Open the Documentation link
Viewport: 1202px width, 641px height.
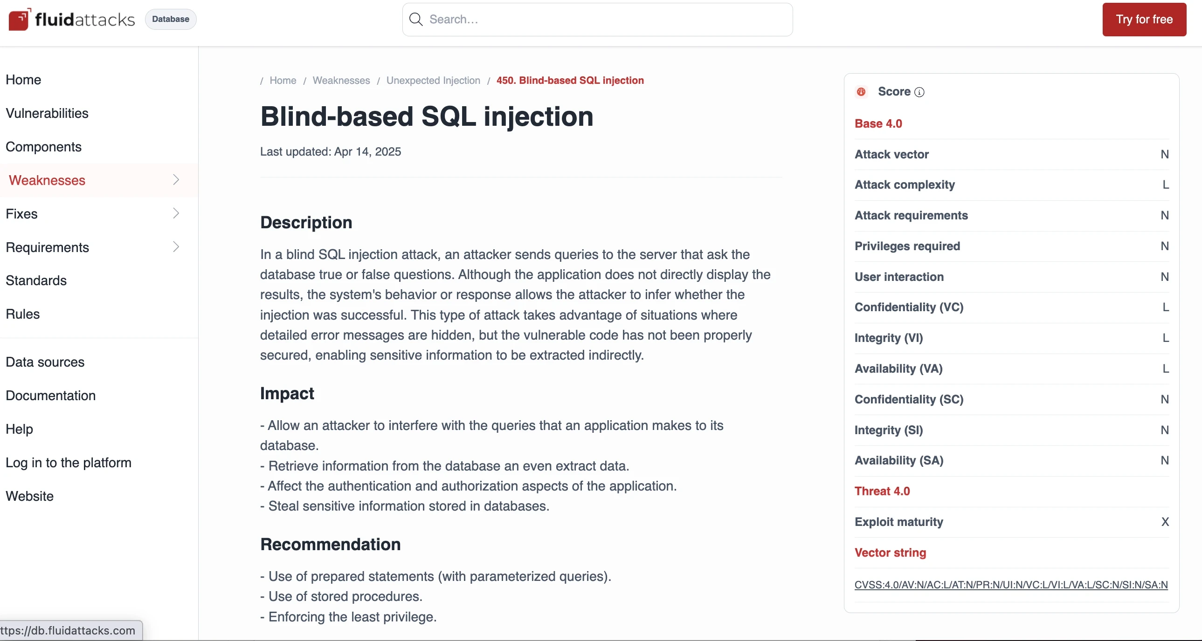[x=50, y=396]
